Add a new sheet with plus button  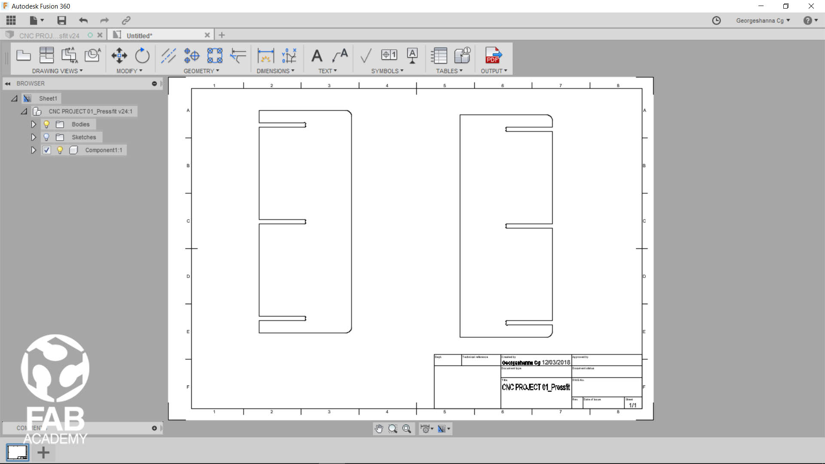pyautogui.click(x=43, y=452)
